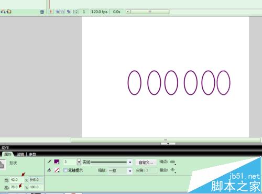Click the Add Motion Guide icon

click(x=3, y=12)
